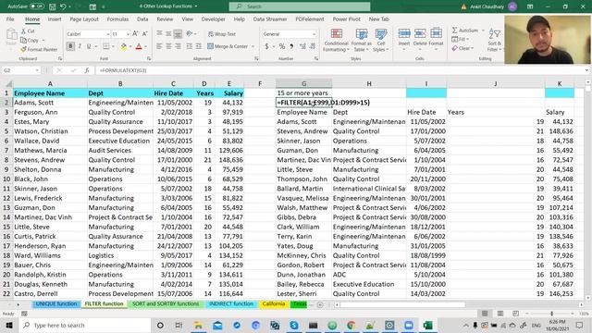
Task: Switch to the Formulas ribbon tab
Action: click(x=117, y=18)
